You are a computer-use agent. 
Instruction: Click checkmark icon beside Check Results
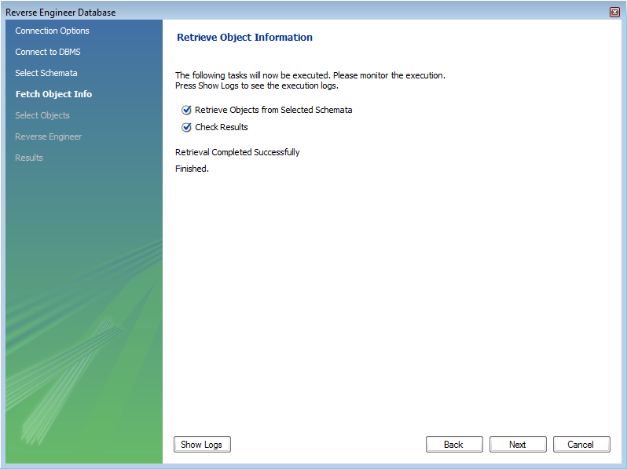(x=186, y=127)
